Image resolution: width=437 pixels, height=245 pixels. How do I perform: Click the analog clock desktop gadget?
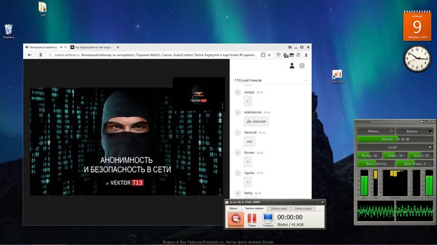pos(417,59)
